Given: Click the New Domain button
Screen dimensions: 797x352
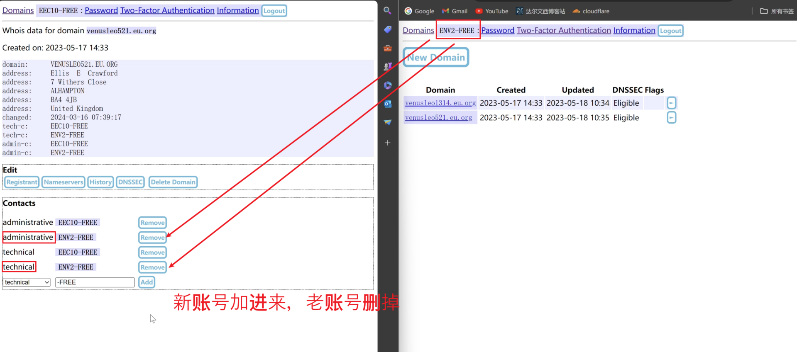Looking at the screenshot, I should (436, 57).
